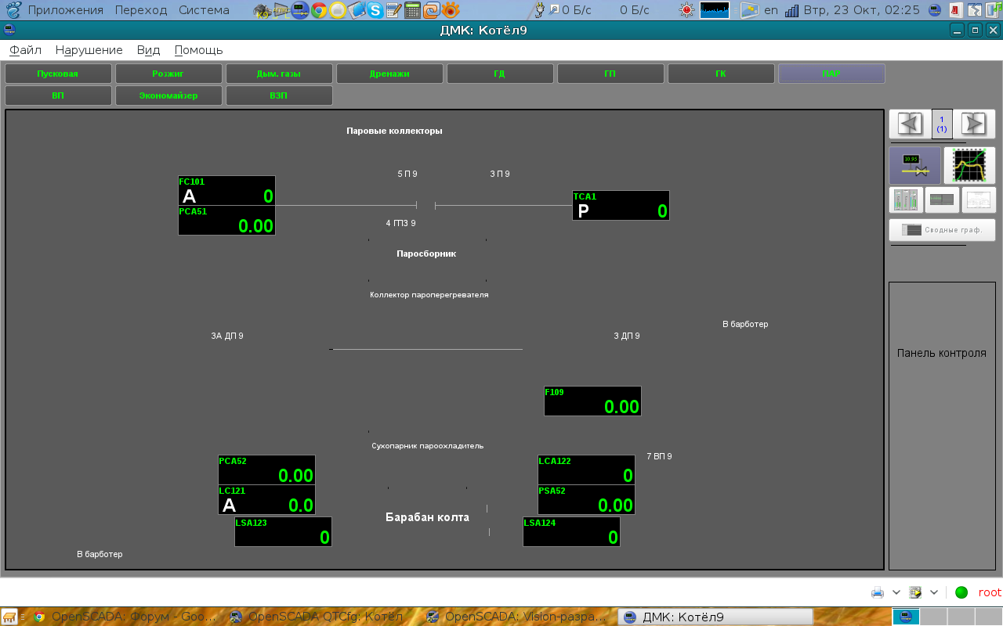
Task: Click the green alarm status indicator
Action: 961,592
